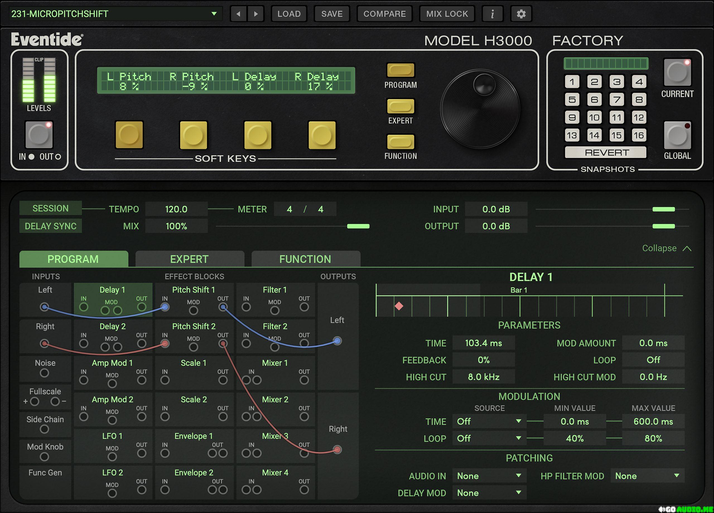Open the AUDIO IN patching dropdown
This screenshot has width=714, height=513.
(x=489, y=476)
